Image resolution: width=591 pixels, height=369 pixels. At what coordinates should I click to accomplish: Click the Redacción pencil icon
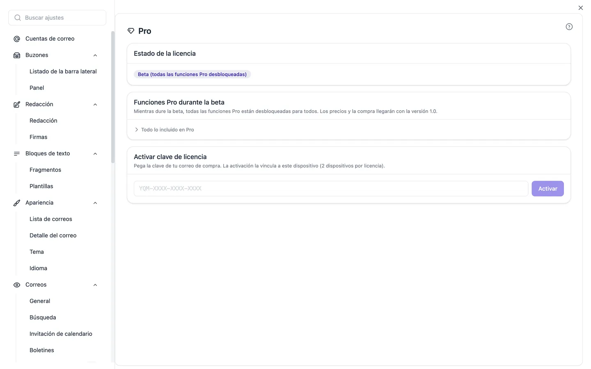pos(17,105)
